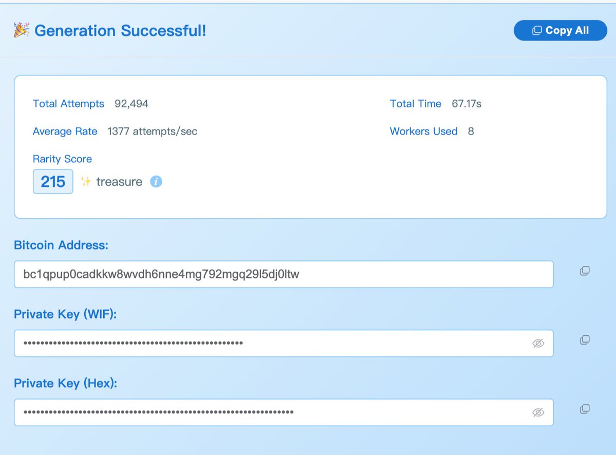Copy the Private Key (WIF) via copy icon
The image size is (616, 455).
[584, 340]
